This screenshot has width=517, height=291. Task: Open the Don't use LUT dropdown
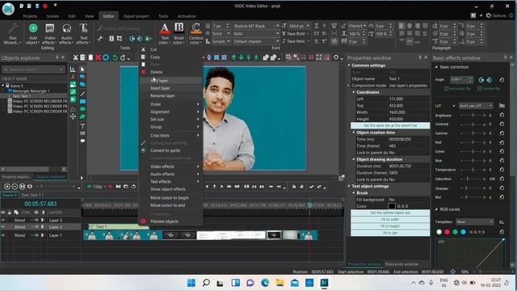coord(476,106)
